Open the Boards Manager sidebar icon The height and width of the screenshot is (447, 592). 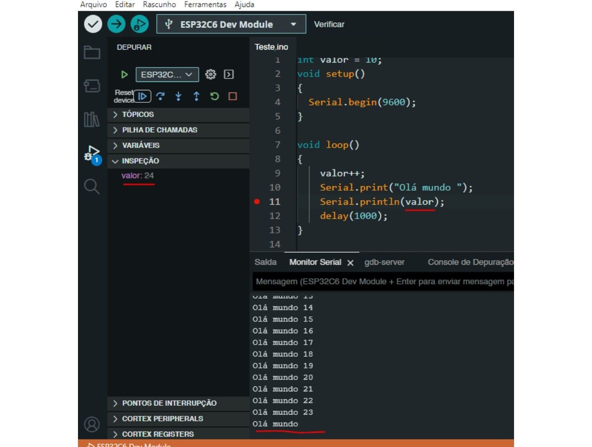(92, 86)
